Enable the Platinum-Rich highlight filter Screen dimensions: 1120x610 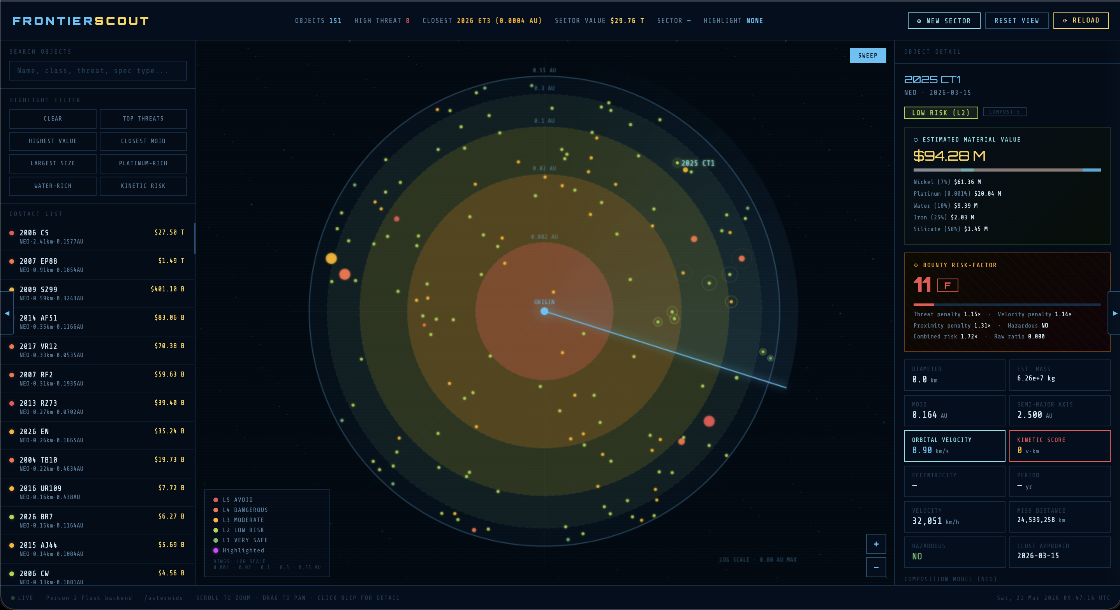click(x=143, y=163)
